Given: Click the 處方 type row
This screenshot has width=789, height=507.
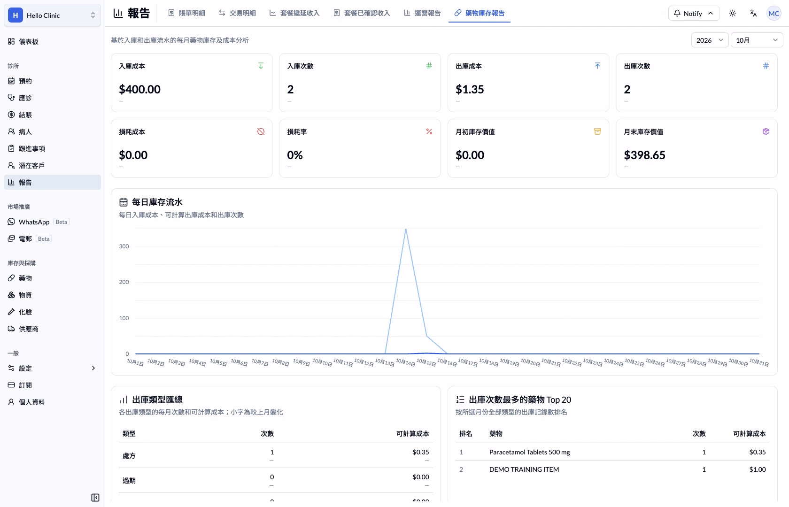Looking at the screenshot, I should click(276, 455).
